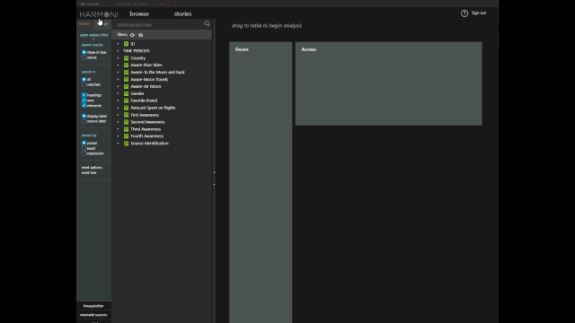Image resolution: width=575 pixels, height=323 pixels.
Task: Click the Across drop area
Action: click(x=389, y=83)
